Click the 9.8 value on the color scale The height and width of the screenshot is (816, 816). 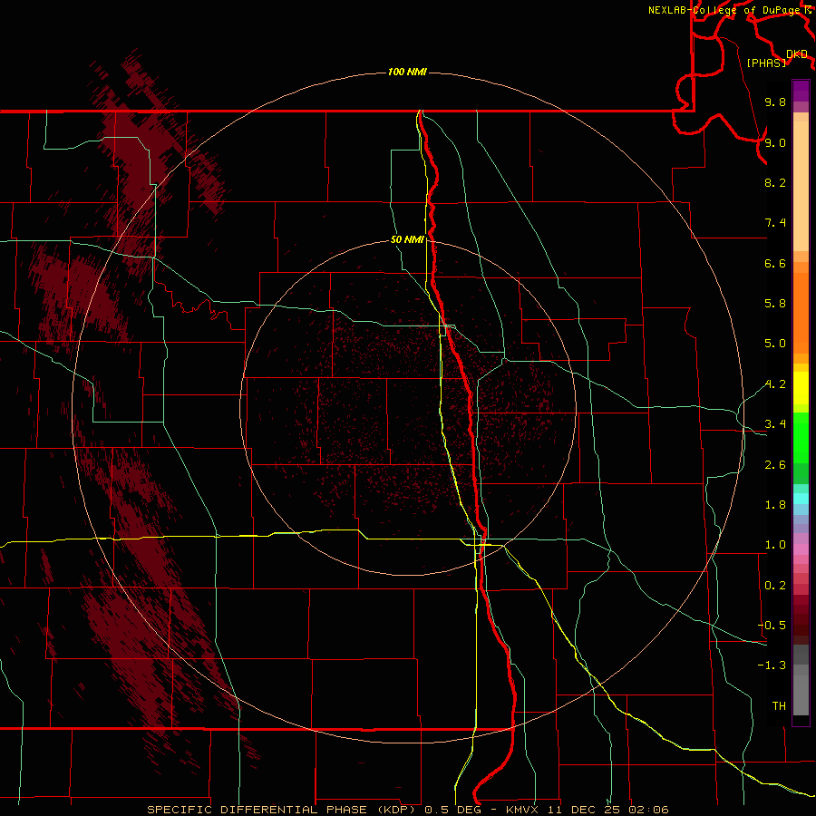tap(775, 102)
